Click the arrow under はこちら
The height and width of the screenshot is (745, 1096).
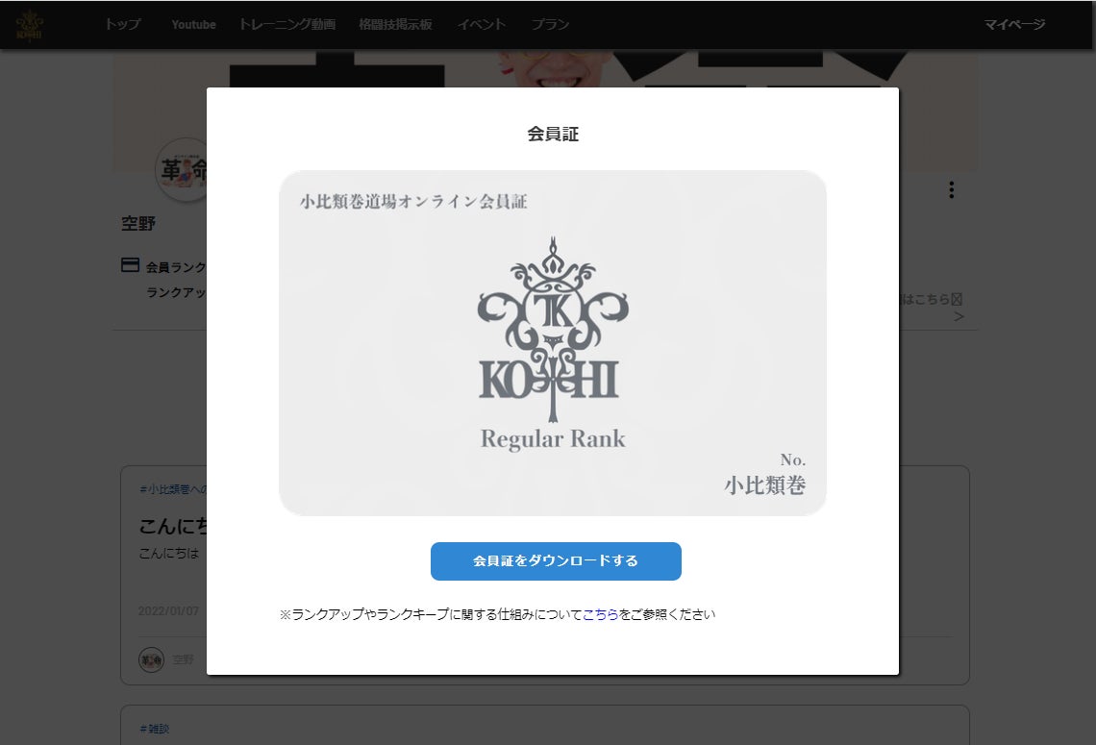(959, 316)
